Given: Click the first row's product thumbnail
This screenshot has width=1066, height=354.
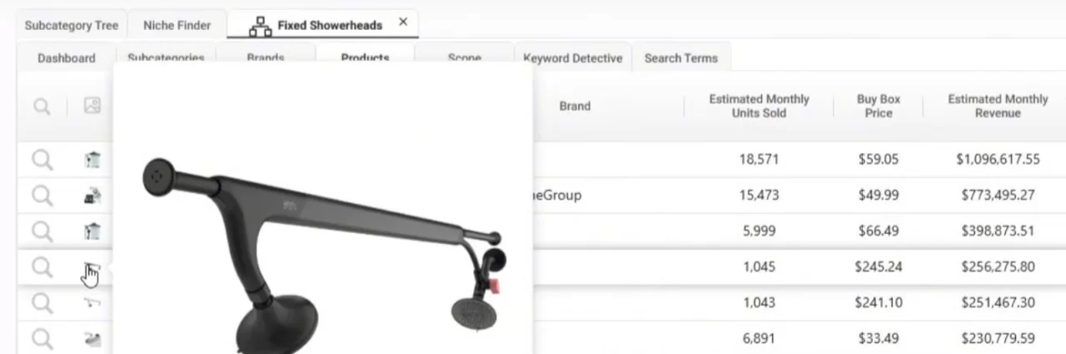Looking at the screenshot, I should 92,159.
